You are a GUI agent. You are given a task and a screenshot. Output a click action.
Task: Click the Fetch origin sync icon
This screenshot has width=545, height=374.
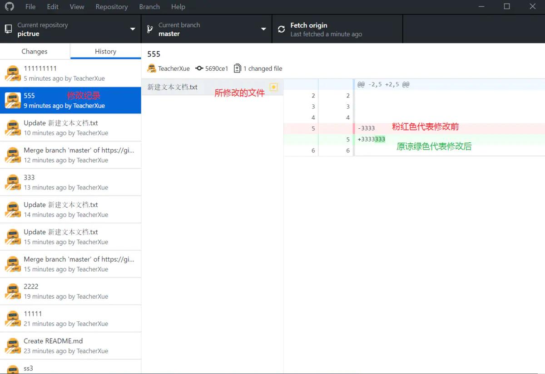(281, 29)
